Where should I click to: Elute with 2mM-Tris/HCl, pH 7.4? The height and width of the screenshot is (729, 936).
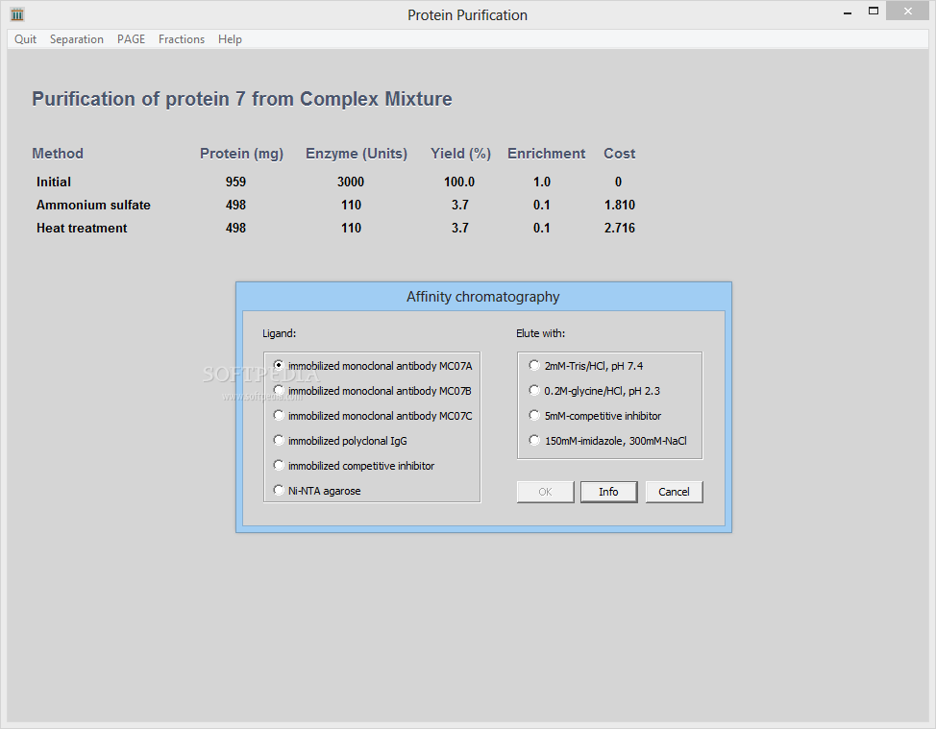586,366
